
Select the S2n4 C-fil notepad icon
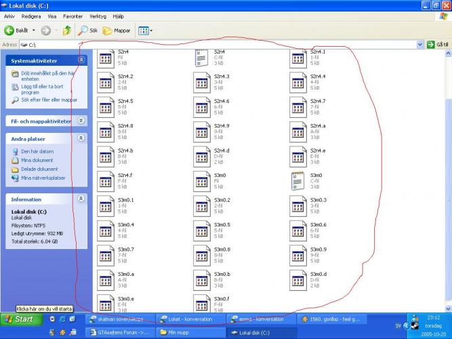coord(201,58)
